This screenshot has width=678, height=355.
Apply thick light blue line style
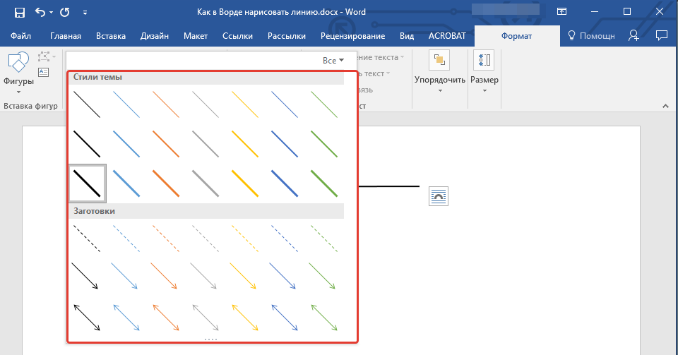click(126, 183)
